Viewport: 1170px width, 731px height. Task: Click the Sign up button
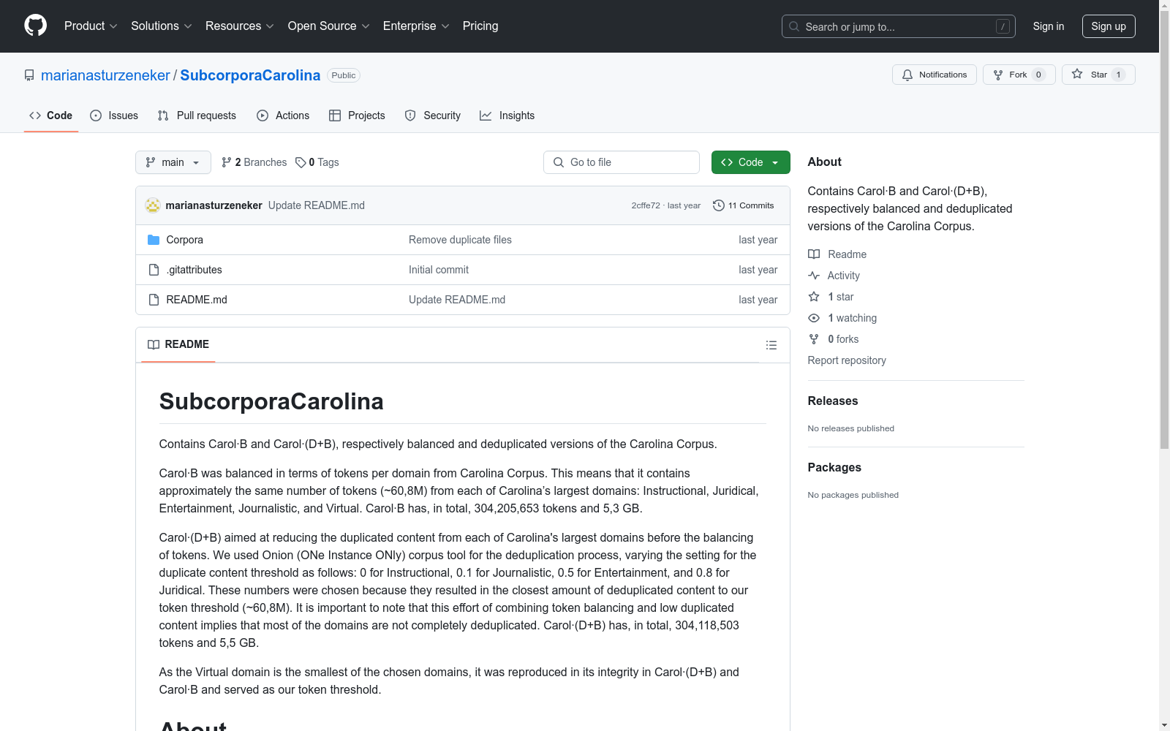point(1109,26)
